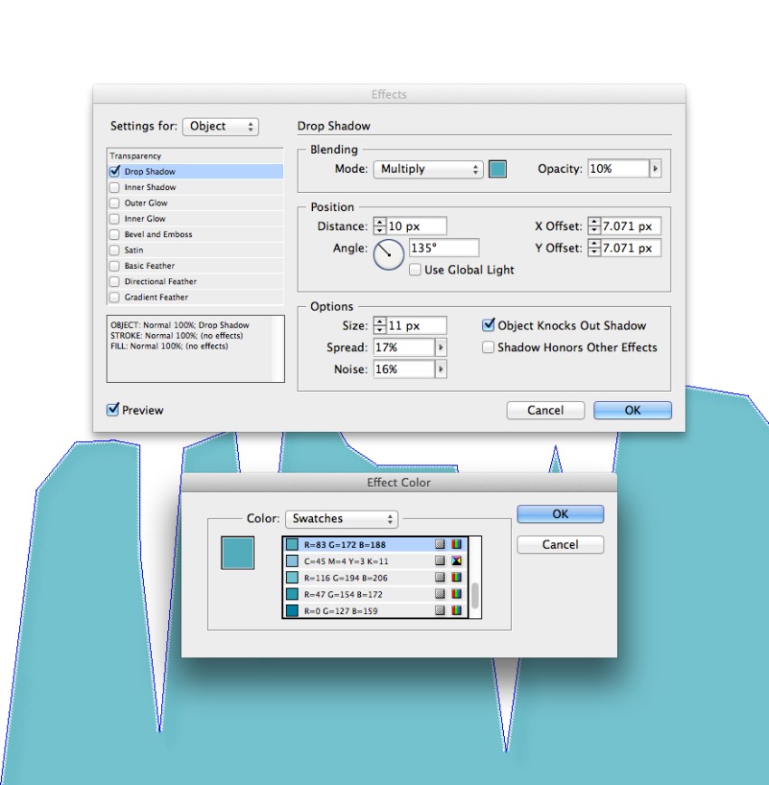Image resolution: width=769 pixels, height=785 pixels.
Task: Check the Use Global Light option
Action: 414,270
